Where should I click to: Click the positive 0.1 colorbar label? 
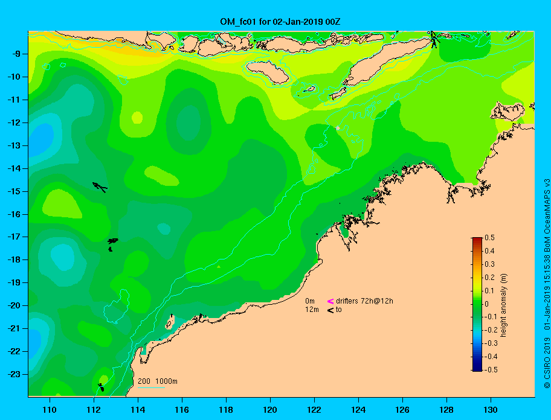[x=489, y=290]
